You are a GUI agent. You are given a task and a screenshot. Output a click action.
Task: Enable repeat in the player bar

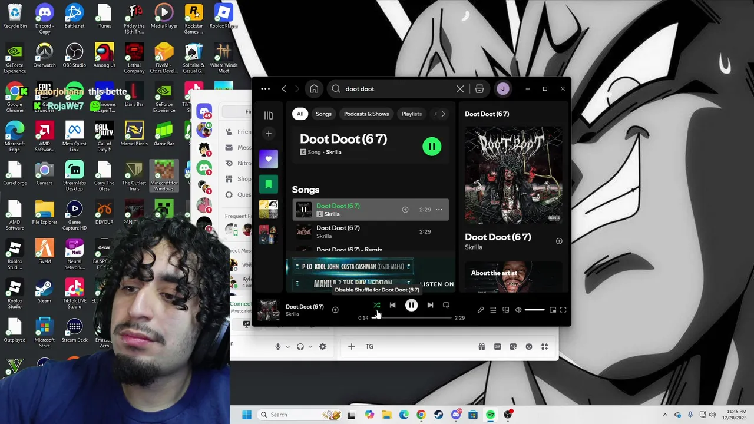446,305
